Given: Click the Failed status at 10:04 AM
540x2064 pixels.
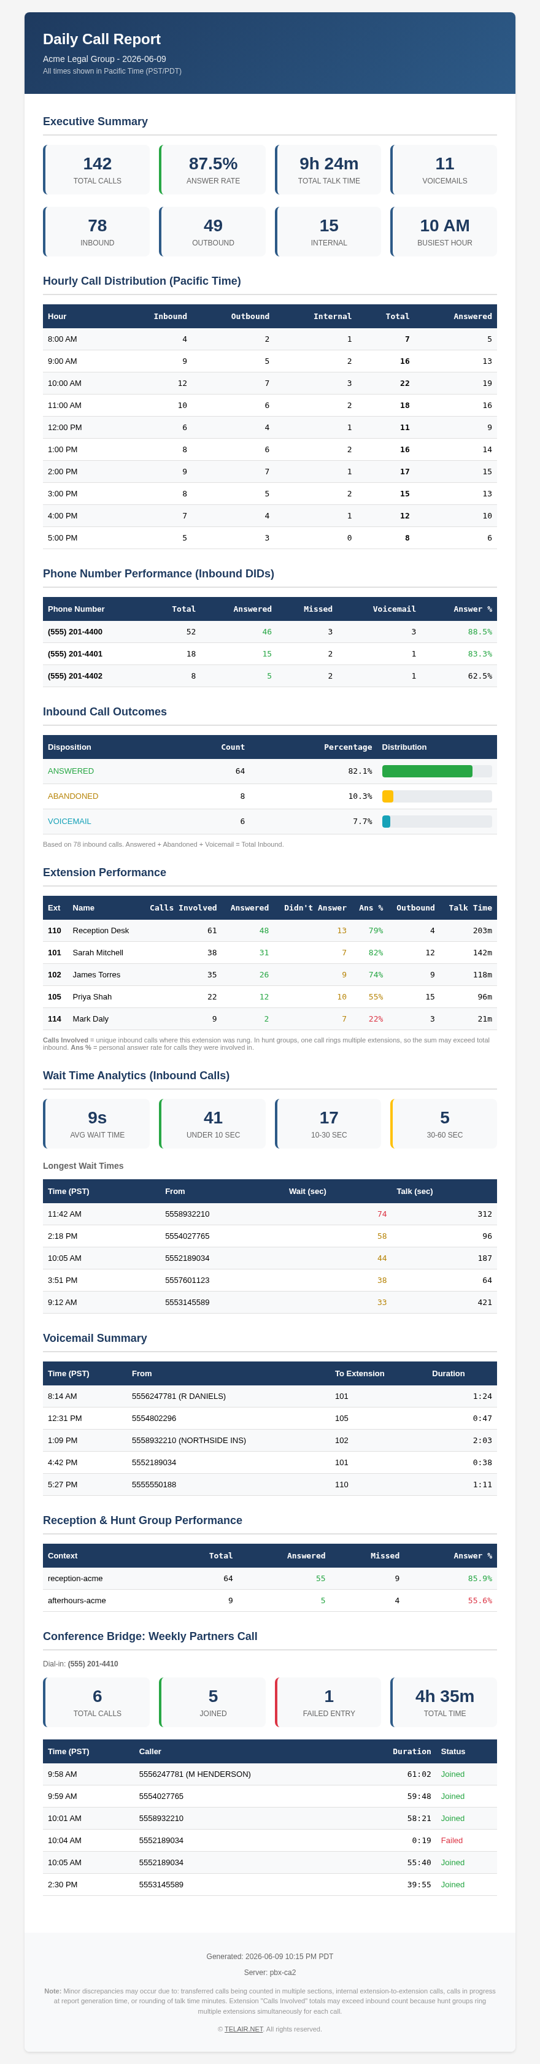Looking at the screenshot, I should (452, 1841).
